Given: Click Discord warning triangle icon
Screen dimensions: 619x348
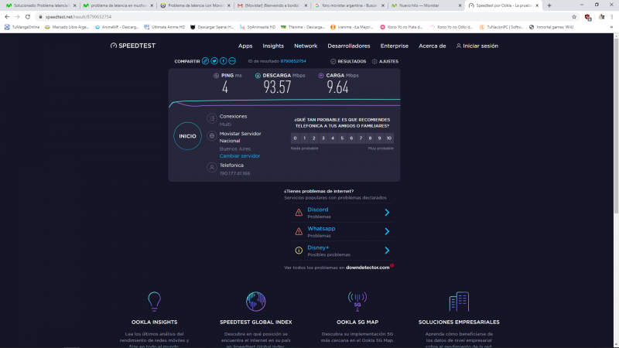Looking at the screenshot, I should 299,212.
